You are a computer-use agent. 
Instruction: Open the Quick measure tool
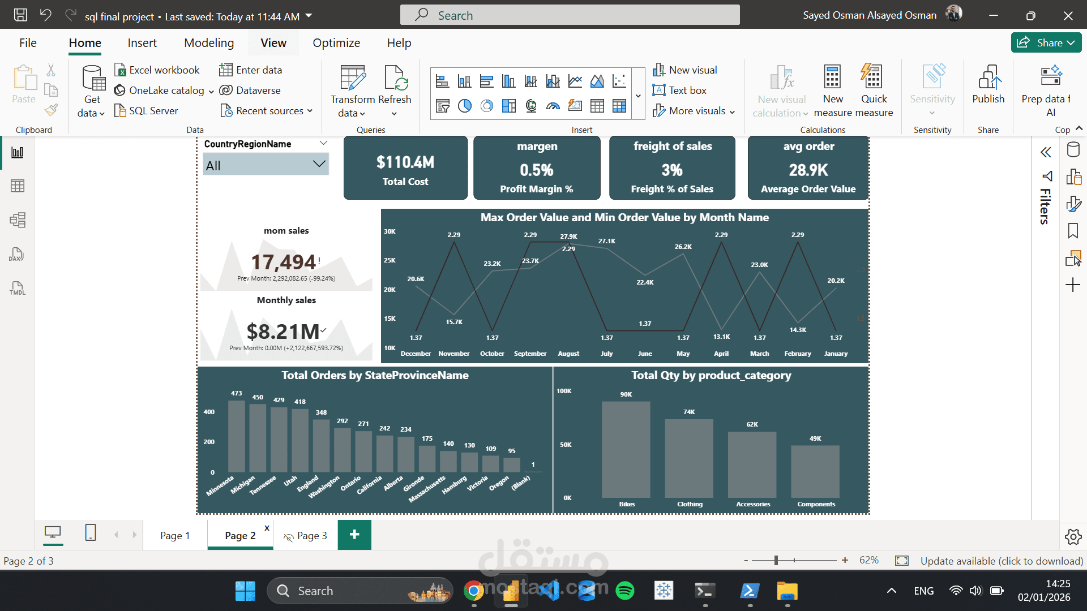(x=872, y=78)
